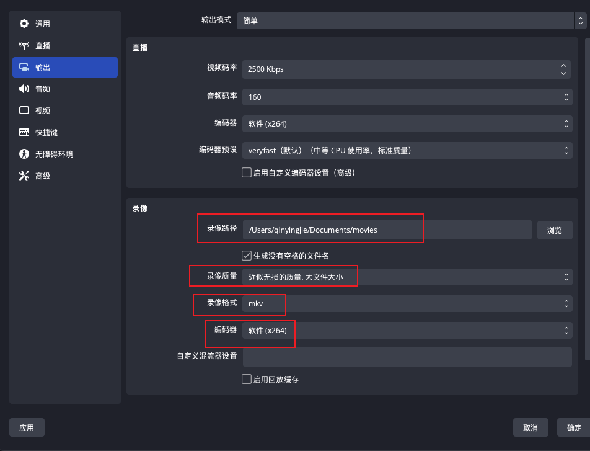590x451 pixels.
Task: Enable 启用回放缓存 checkbox
Action: [x=246, y=379]
